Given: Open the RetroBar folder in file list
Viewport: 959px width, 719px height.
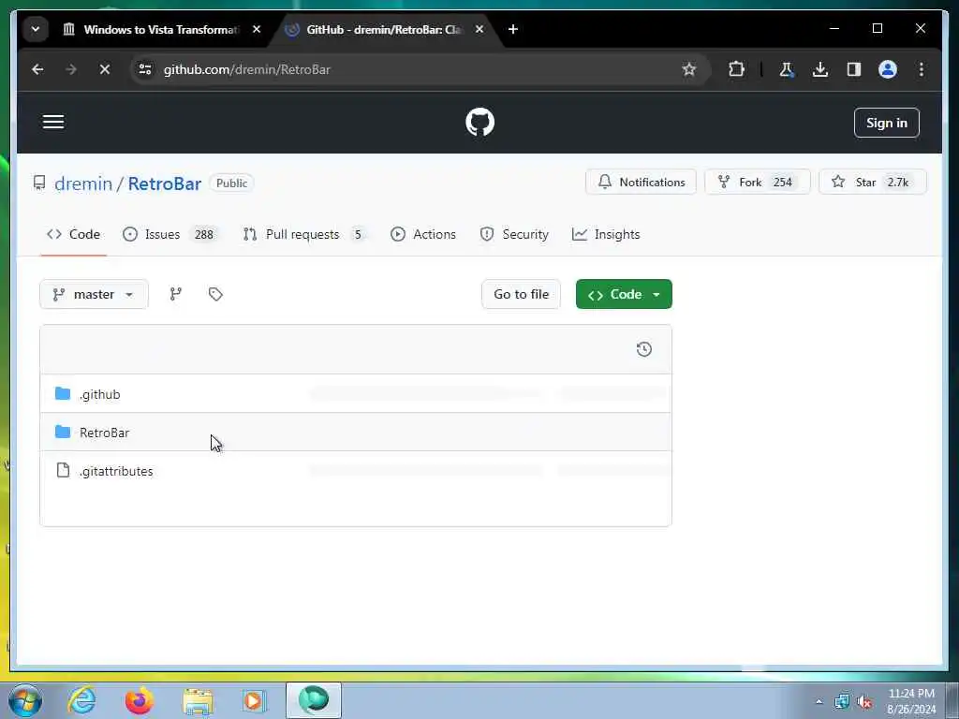Looking at the screenshot, I should (x=105, y=433).
